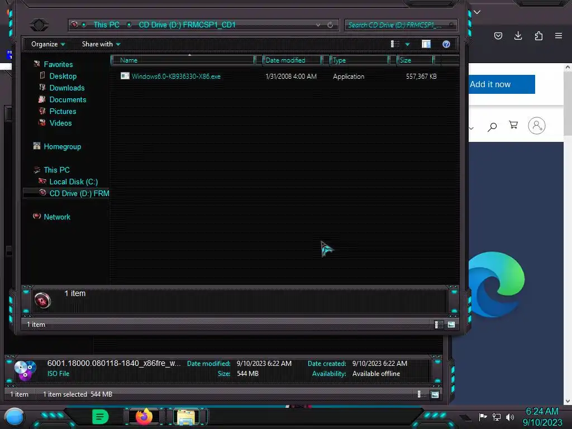Open the Organize menu
572x429 pixels.
point(48,44)
